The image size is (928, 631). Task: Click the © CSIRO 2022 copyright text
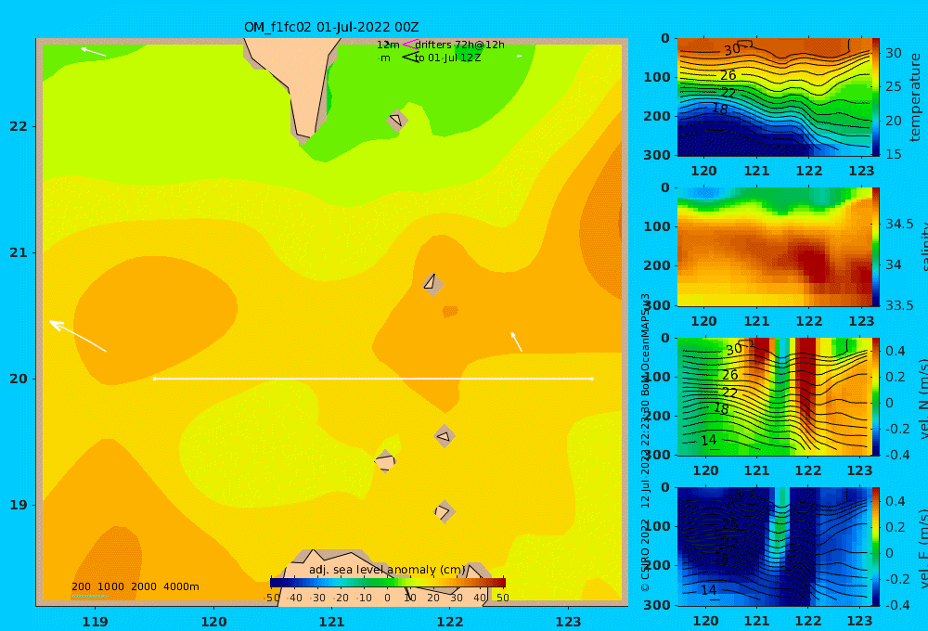[x=645, y=554]
